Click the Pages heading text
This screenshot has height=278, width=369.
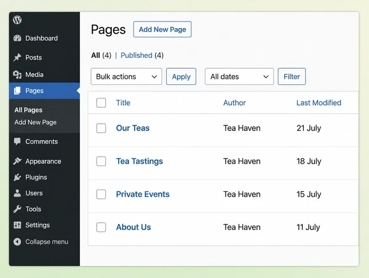[x=108, y=30]
